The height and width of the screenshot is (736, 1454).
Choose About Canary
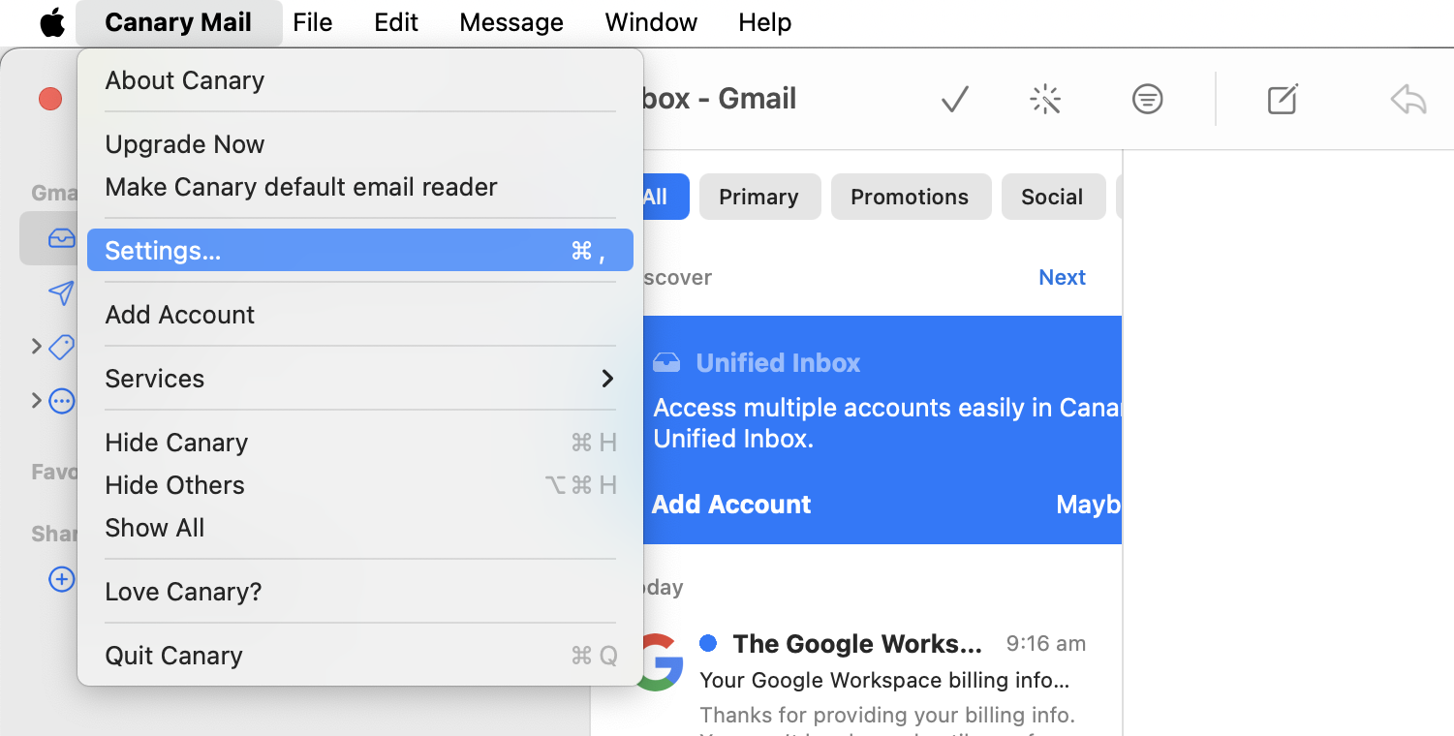(x=360, y=80)
